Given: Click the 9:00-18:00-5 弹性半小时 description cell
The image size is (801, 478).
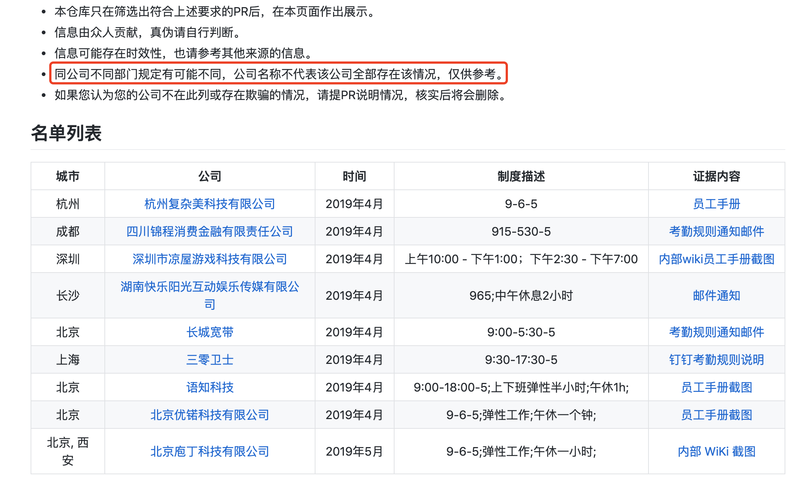Looking at the screenshot, I should coord(521,387).
